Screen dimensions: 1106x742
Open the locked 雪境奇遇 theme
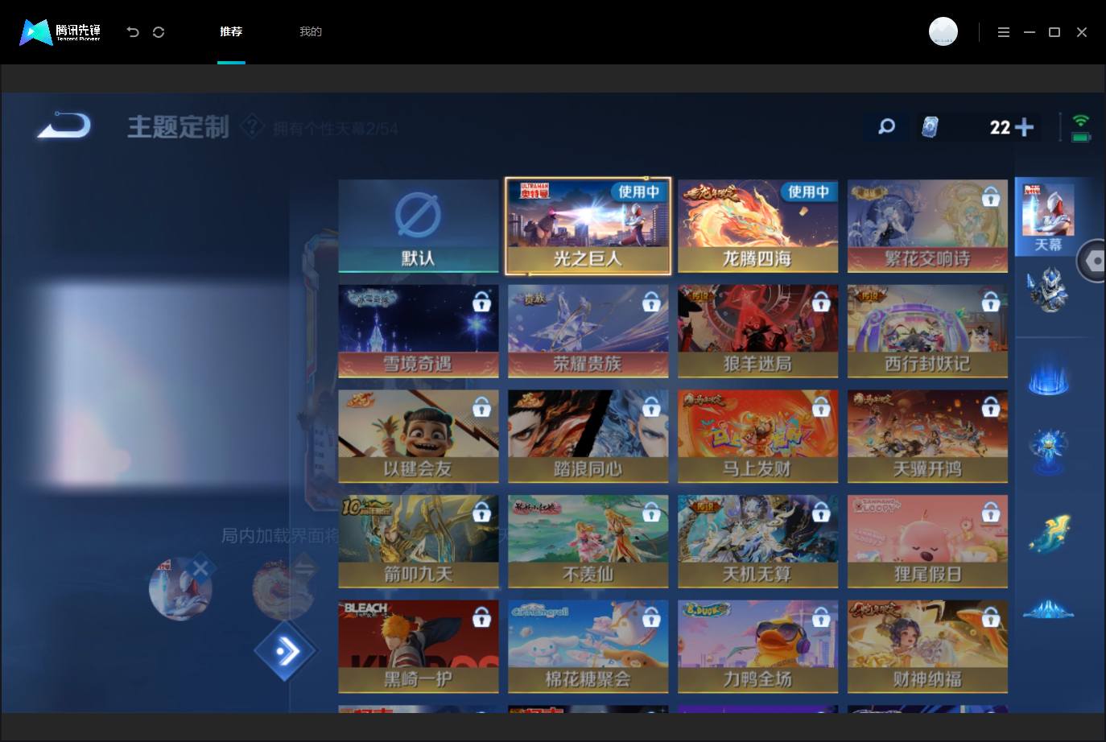[419, 331]
